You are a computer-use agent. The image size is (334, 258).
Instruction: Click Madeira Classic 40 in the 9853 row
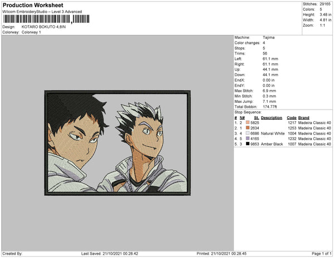[x=315, y=144]
